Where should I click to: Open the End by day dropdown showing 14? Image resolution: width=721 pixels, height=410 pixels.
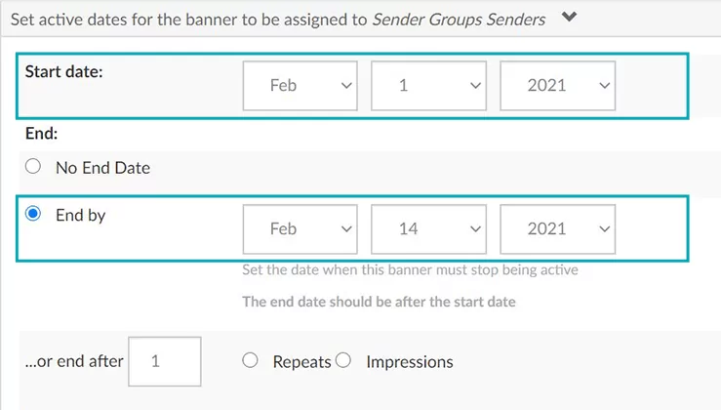[428, 228]
